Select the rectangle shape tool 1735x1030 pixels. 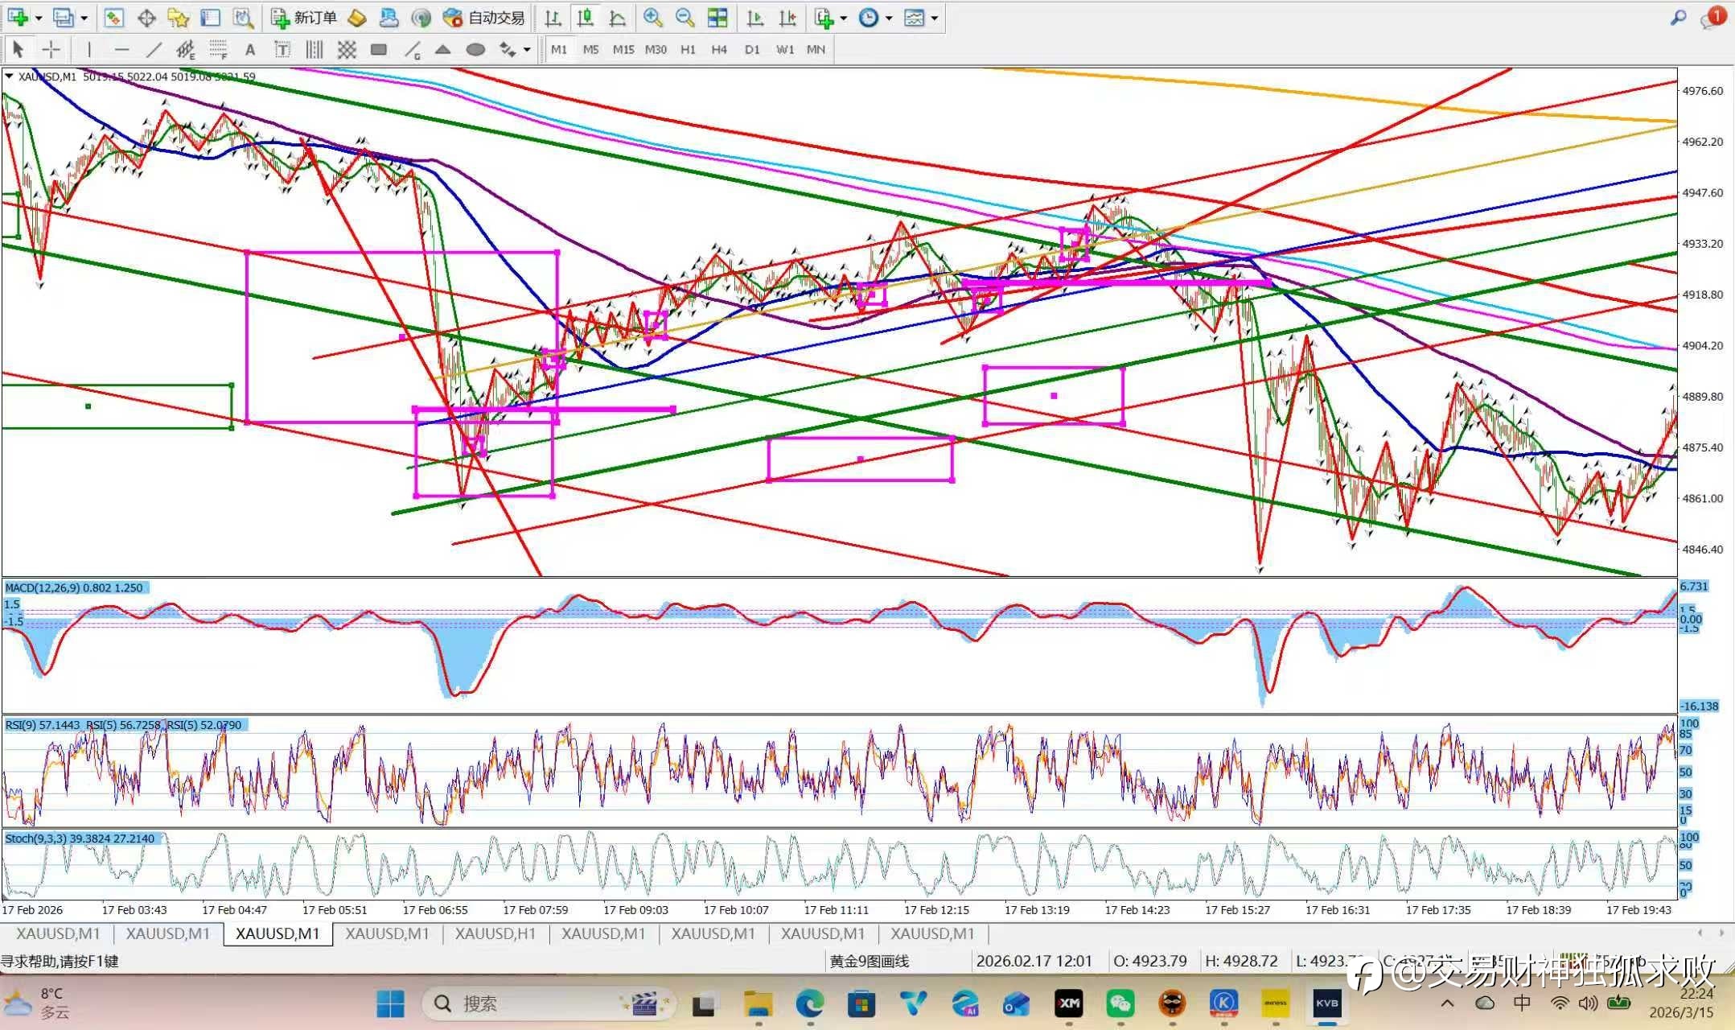[378, 50]
